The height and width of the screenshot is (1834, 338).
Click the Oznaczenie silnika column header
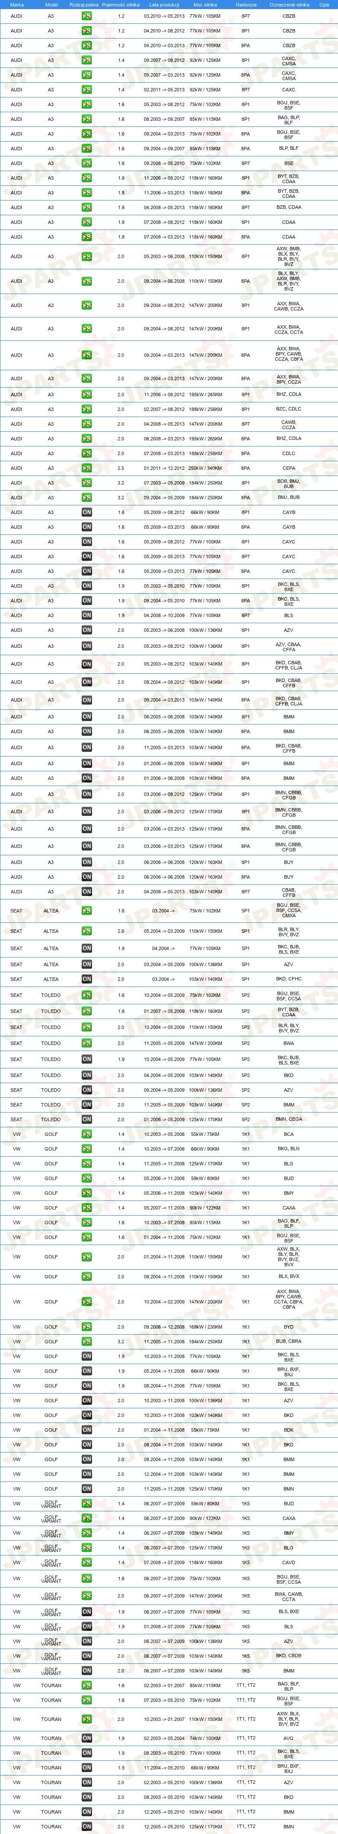[289, 4]
